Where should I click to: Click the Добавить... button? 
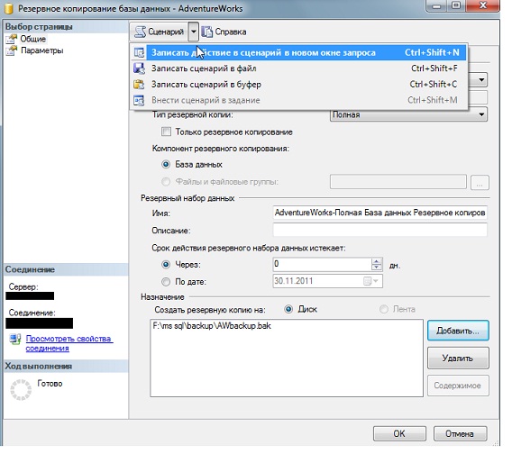click(458, 331)
